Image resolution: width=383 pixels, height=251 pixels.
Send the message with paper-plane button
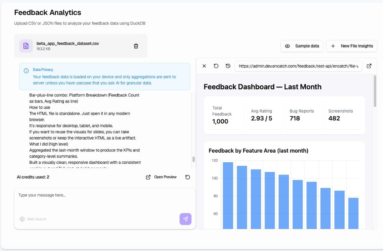coord(186,219)
